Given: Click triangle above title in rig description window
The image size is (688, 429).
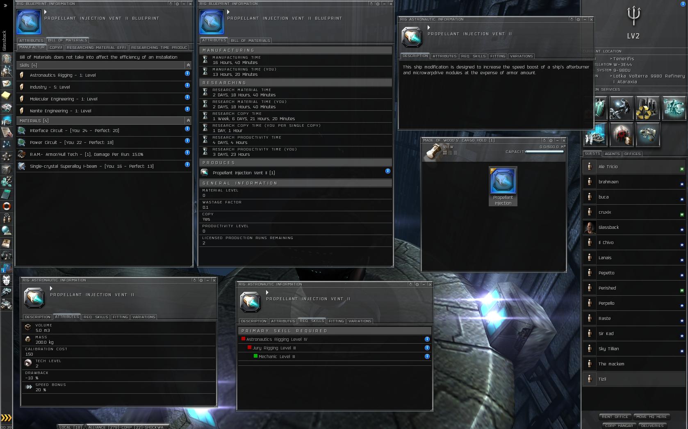Looking at the screenshot, I should 429,27.
